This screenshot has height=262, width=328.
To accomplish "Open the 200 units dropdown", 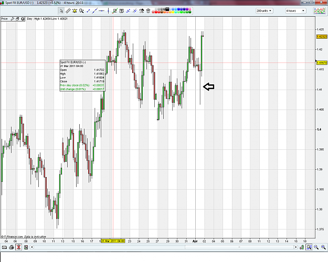I will tap(264, 10).
